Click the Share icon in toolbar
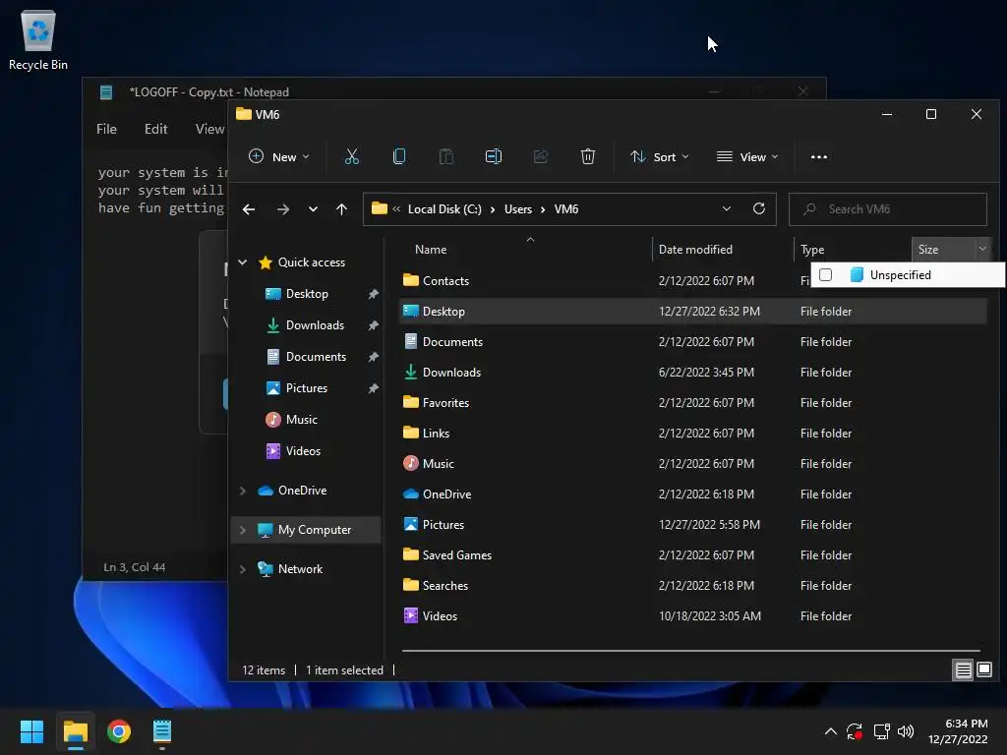 541,156
